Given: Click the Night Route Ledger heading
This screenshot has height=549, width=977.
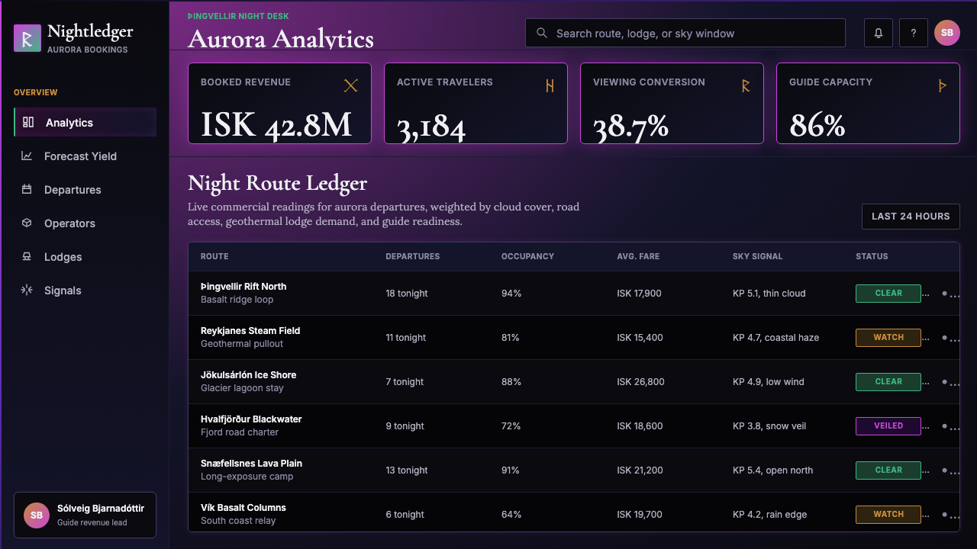Looking at the screenshot, I should coord(278,183).
